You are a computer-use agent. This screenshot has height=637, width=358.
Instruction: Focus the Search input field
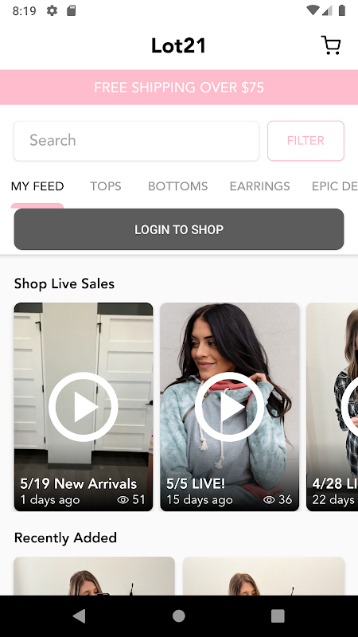[x=136, y=141]
